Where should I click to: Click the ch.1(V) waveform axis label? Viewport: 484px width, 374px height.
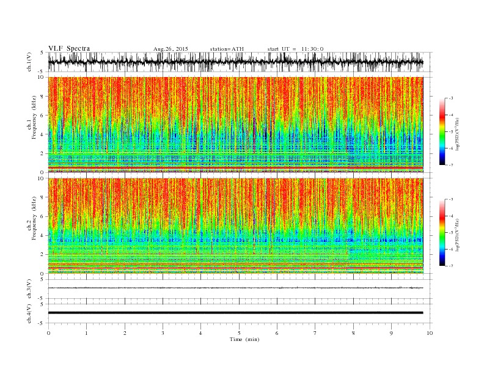click(29, 62)
